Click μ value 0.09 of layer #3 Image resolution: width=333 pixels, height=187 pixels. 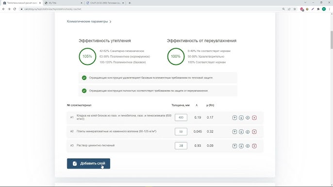click(x=210, y=146)
